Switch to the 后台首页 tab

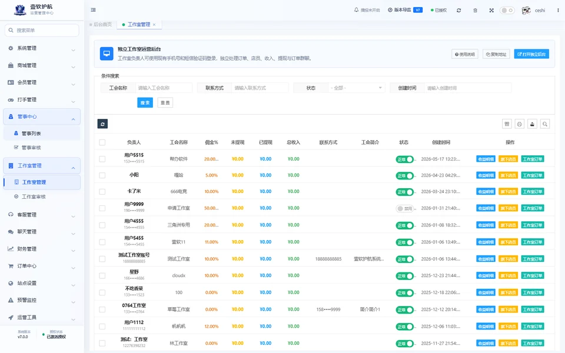coord(101,25)
